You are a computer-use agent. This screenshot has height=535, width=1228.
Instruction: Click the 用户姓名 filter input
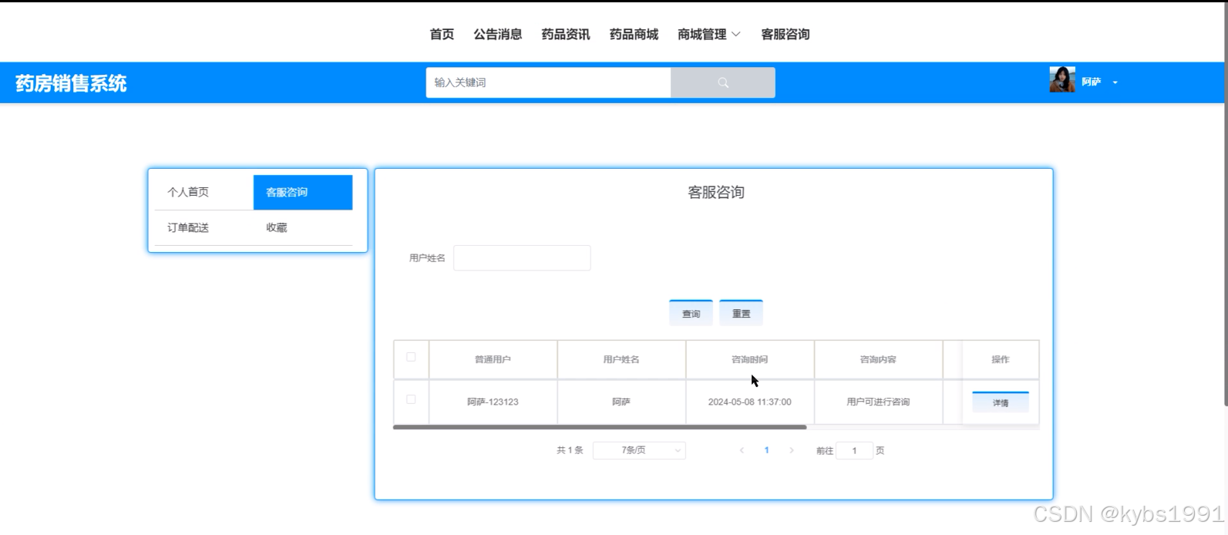point(522,257)
